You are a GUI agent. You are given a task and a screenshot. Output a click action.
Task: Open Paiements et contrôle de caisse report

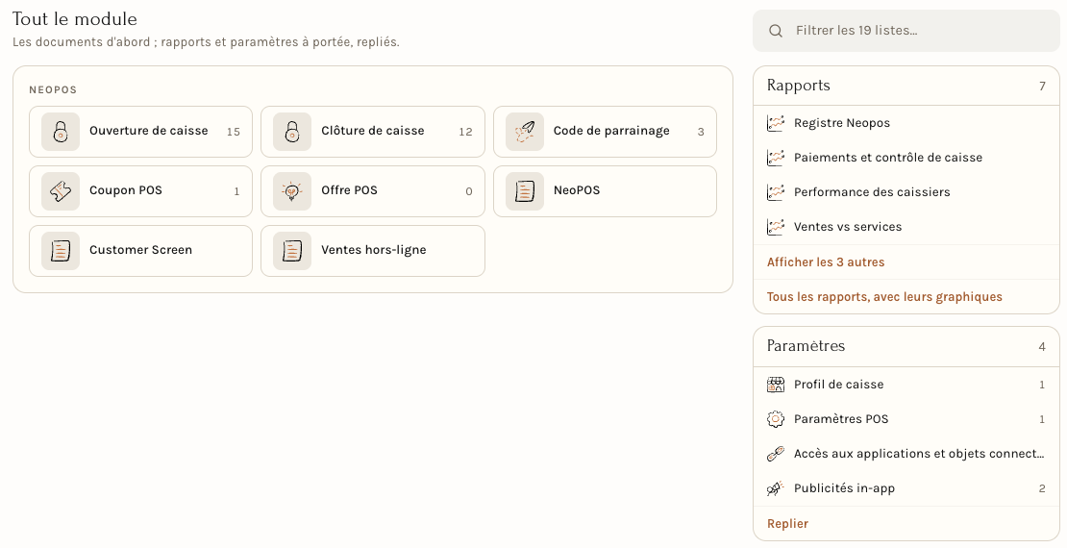click(x=906, y=158)
